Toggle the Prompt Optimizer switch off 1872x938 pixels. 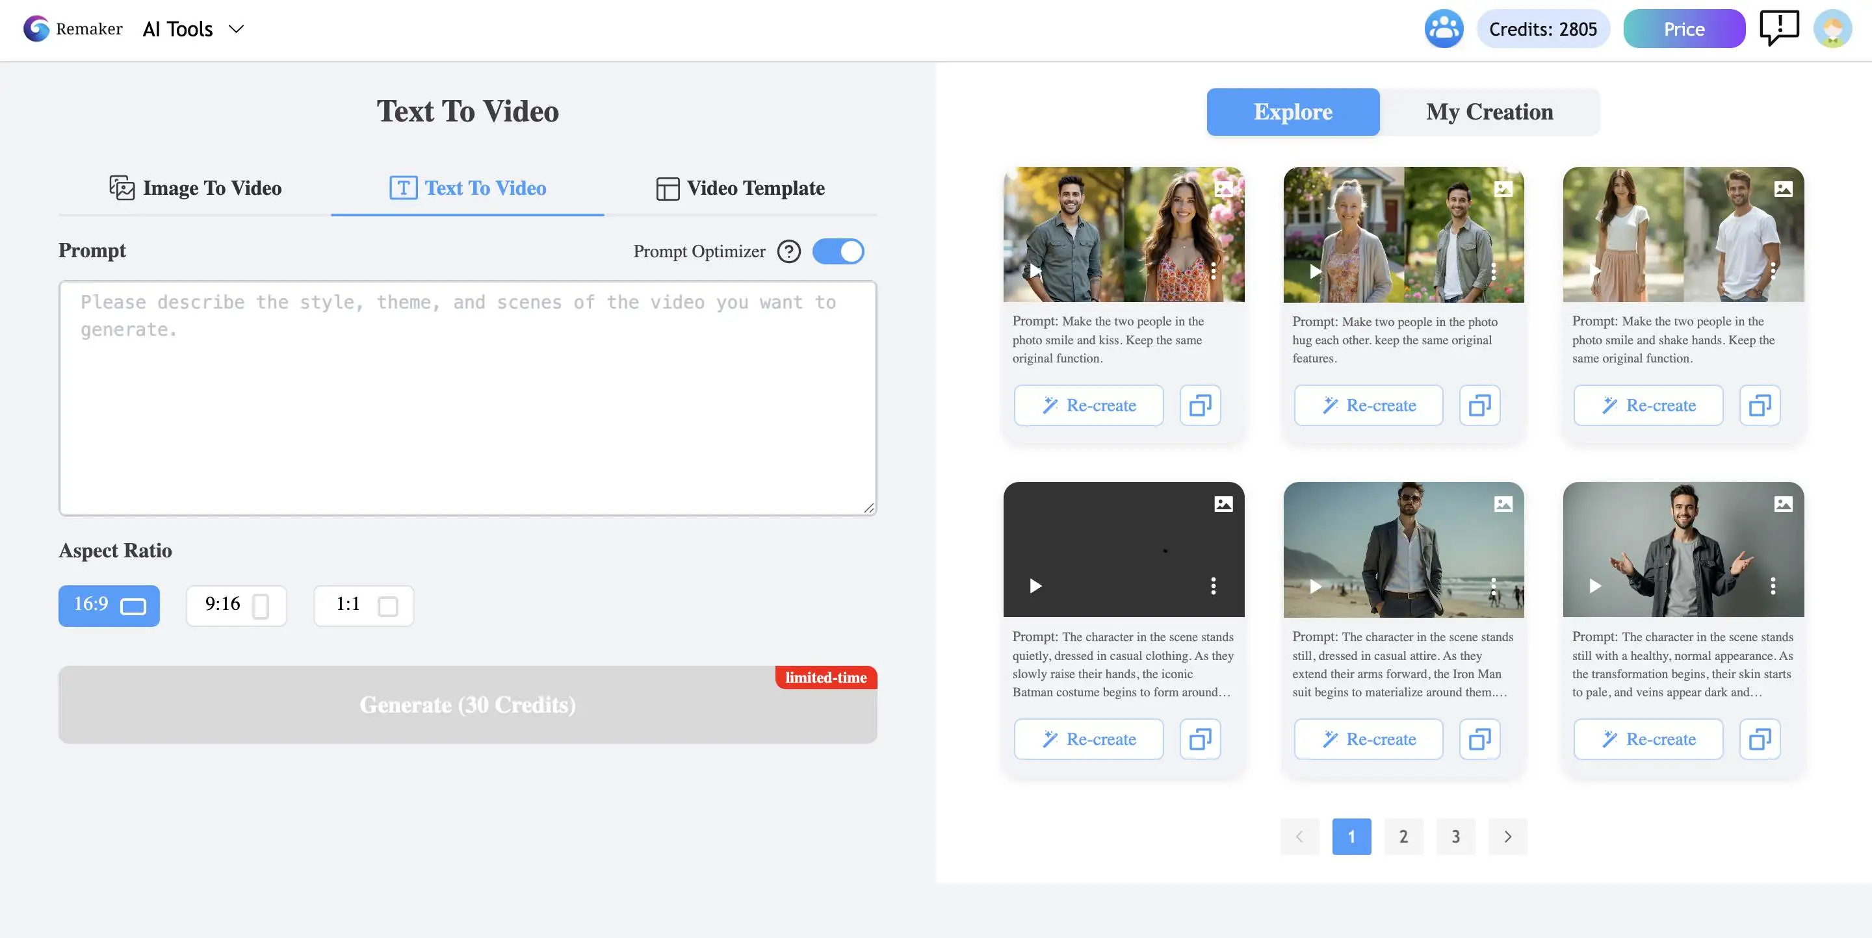(x=838, y=251)
